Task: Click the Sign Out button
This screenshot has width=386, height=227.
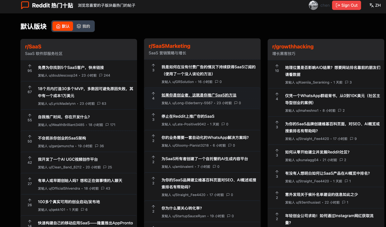Action: pos(346,5)
